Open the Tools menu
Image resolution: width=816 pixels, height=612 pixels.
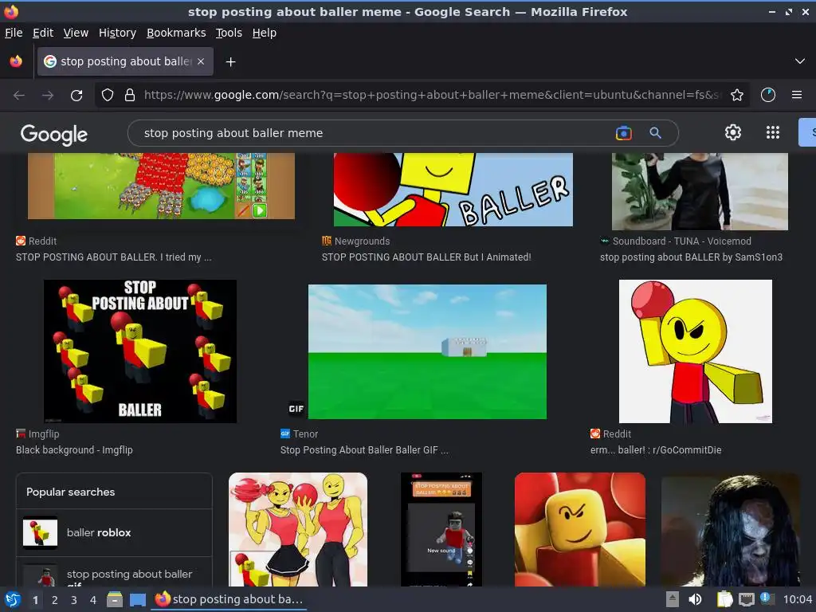[x=229, y=33]
